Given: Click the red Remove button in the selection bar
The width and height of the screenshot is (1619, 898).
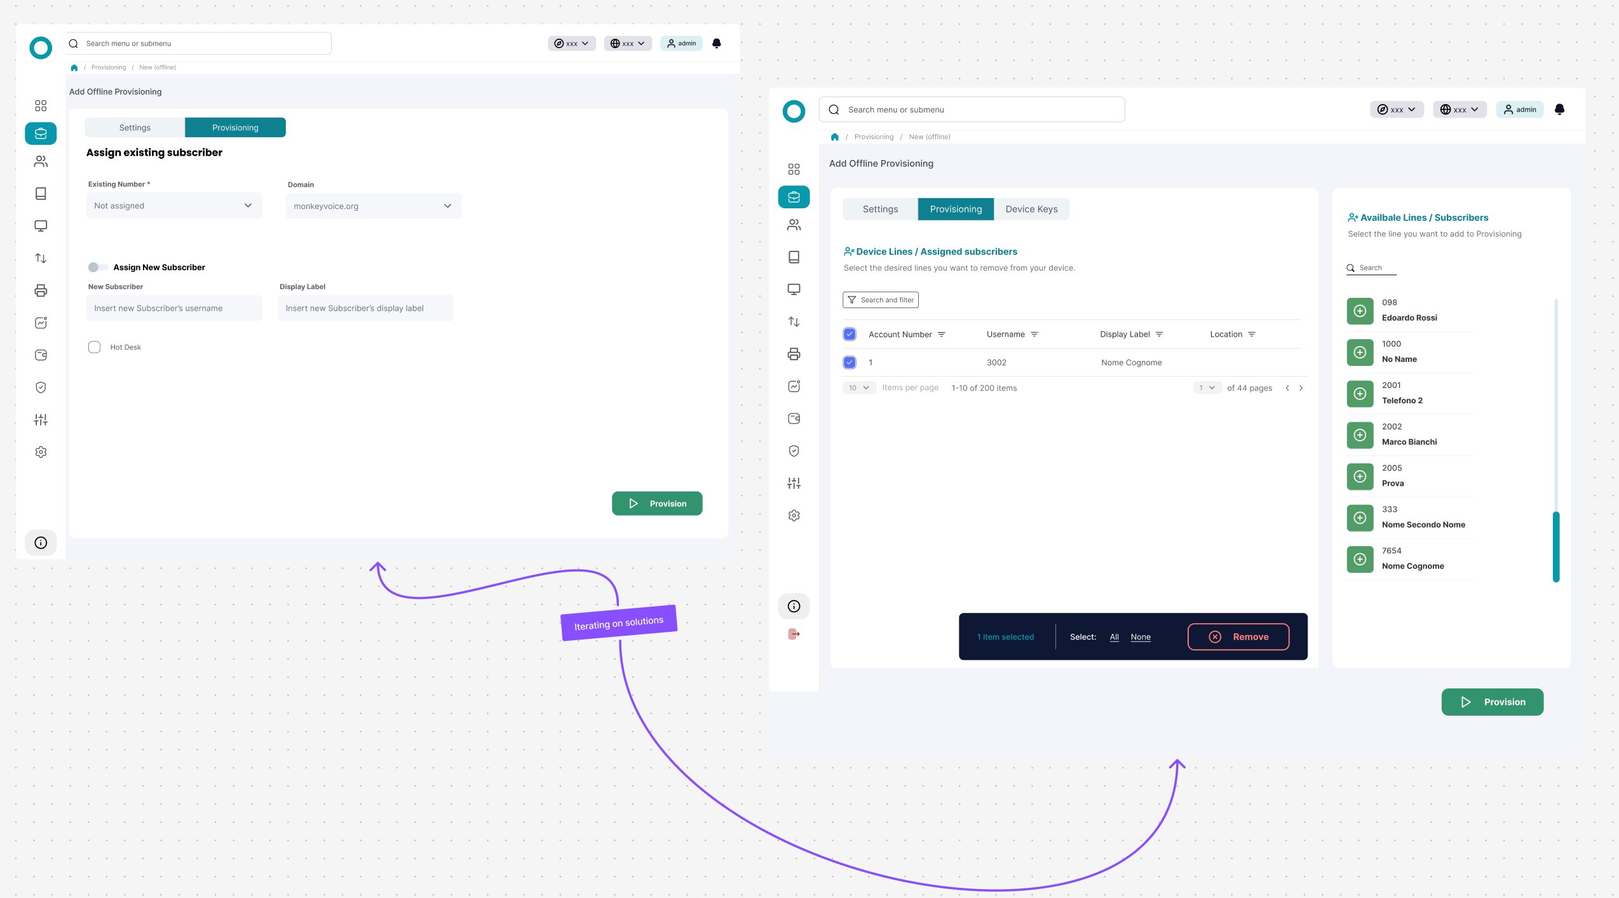Looking at the screenshot, I should (x=1238, y=636).
